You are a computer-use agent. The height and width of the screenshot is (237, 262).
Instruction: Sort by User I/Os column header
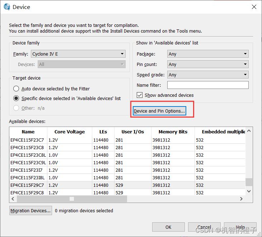(x=133, y=132)
